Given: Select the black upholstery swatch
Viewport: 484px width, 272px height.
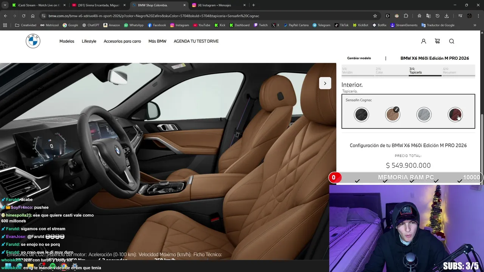Looking at the screenshot, I should pyautogui.click(x=361, y=114).
